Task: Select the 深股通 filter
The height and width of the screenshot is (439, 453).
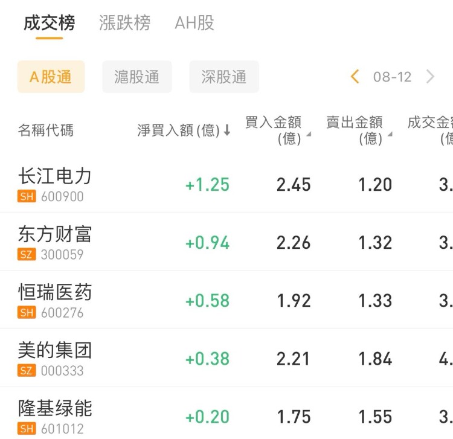Action: click(x=224, y=77)
